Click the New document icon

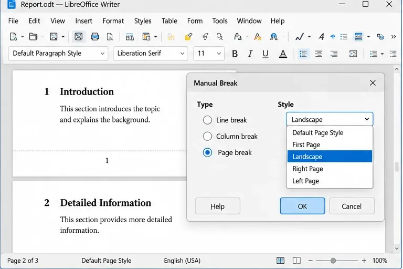tap(13, 37)
